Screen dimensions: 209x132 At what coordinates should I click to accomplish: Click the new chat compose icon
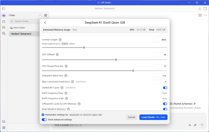46,15
